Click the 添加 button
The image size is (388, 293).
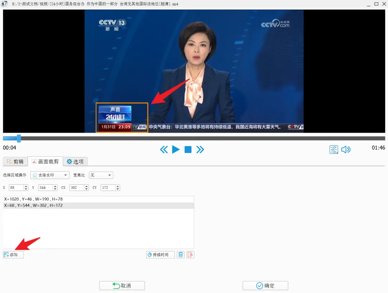point(13,255)
